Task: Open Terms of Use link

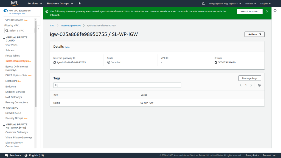Action: click(x=269, y=155)
